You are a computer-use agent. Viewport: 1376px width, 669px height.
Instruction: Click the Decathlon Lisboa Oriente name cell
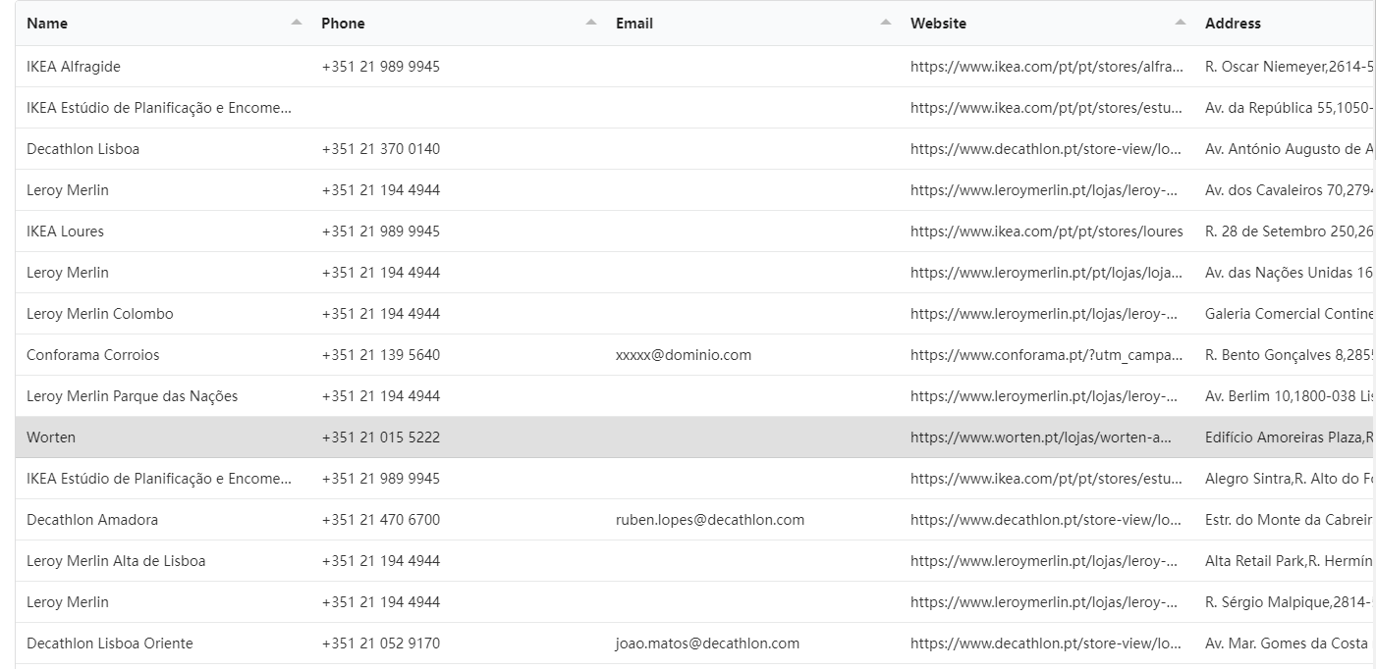point(109,643)
